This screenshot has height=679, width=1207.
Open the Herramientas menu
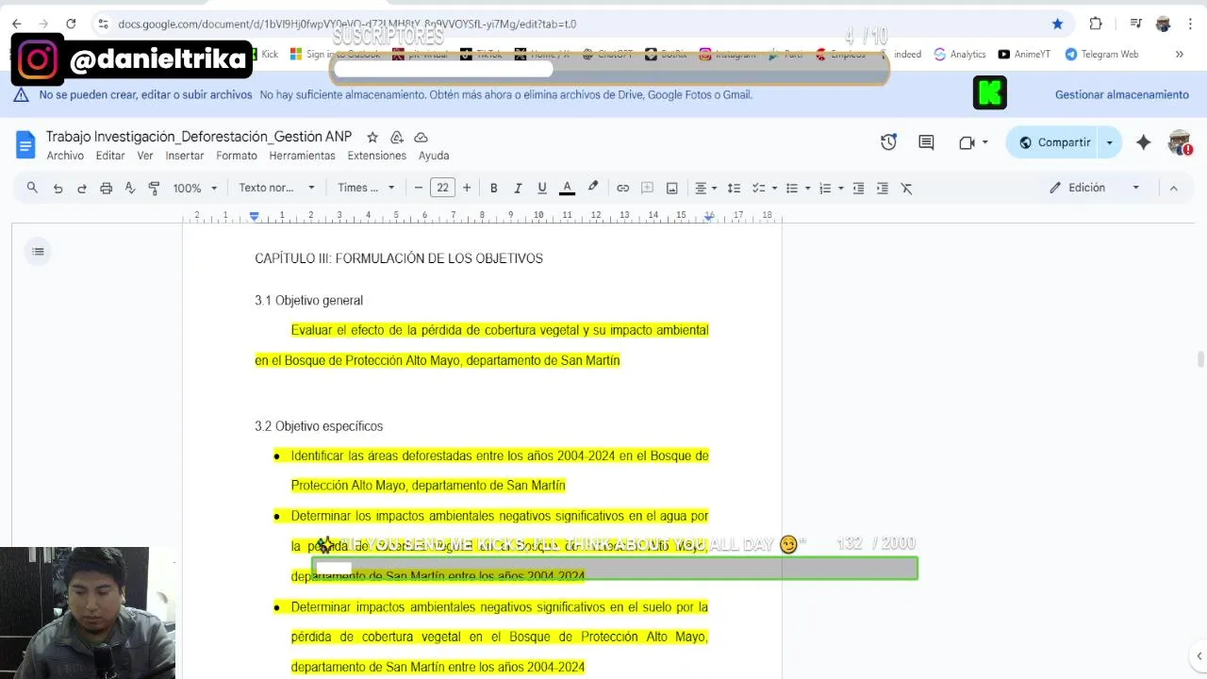pos(302,156)
